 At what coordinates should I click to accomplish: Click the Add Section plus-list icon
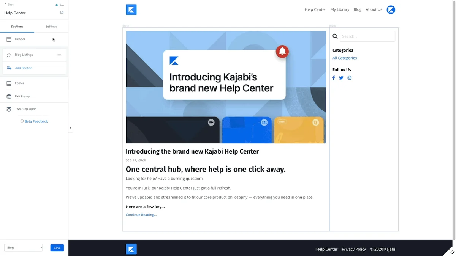[9, 68]
